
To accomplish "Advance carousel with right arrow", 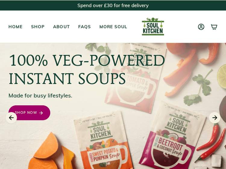I will (x=215, y=118).
